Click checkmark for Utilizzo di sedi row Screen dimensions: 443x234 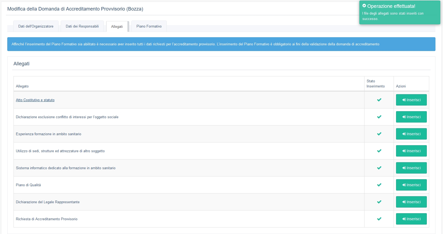(379, 151)
